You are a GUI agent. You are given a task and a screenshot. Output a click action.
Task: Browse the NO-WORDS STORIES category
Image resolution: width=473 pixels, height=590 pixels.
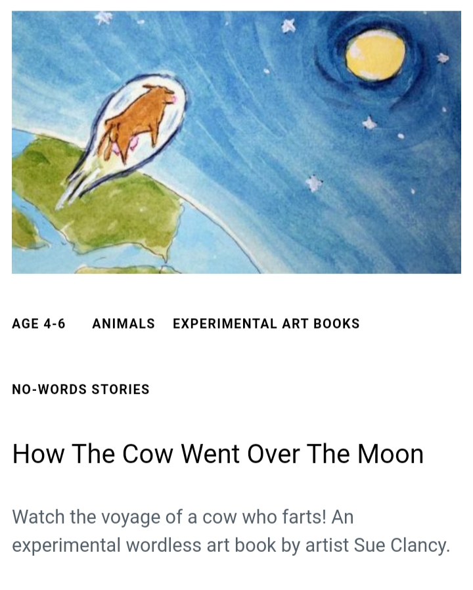[81, 389]
